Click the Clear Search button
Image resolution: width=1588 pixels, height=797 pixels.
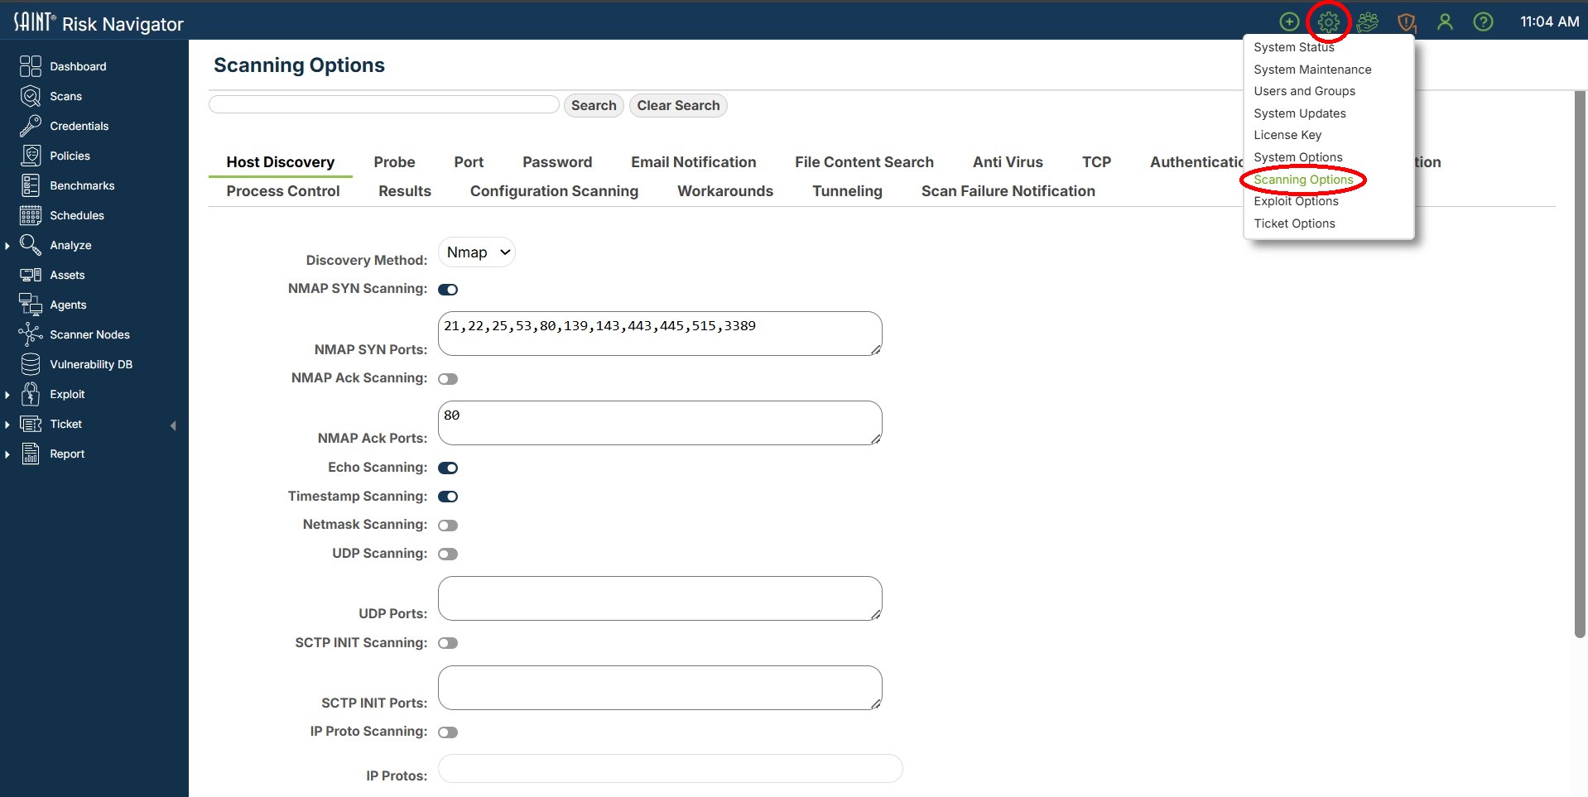click(x=678, y=105)
